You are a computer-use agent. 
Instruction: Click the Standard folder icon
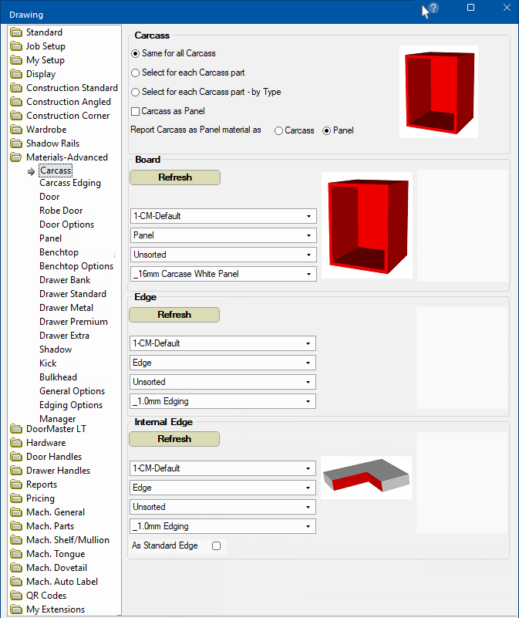tap(16, 32)
